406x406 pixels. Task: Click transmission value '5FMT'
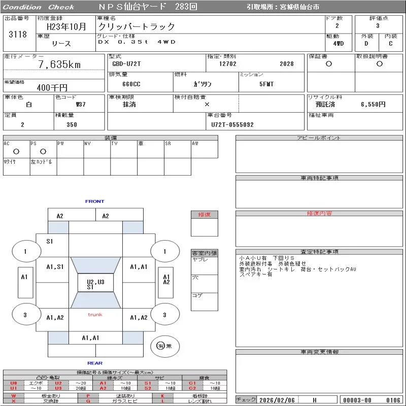266,84
